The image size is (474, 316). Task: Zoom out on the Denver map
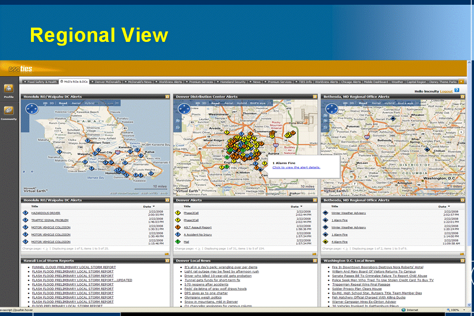click(x=178, y=127)
